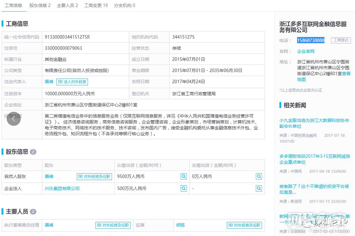Open the 工商变更 19 tab

96,5
